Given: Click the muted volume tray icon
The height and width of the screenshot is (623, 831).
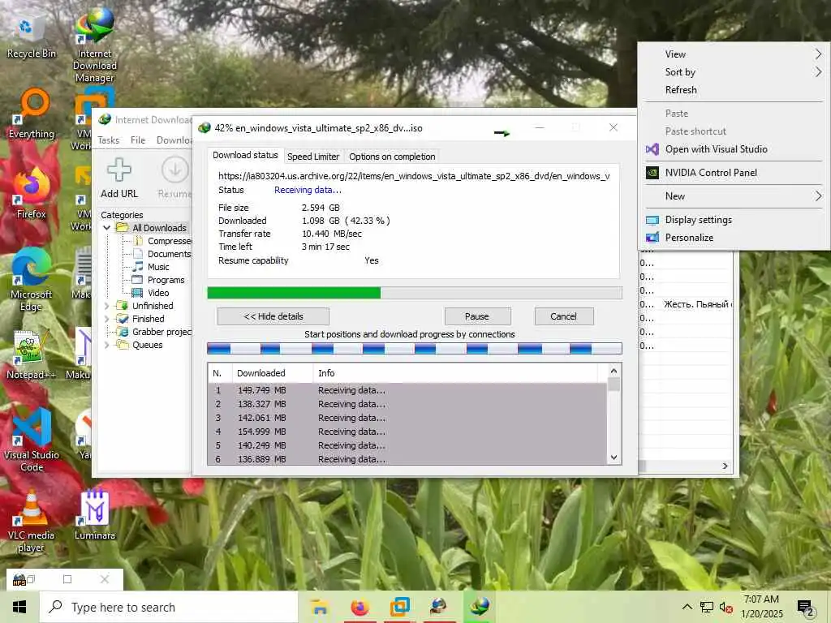Looking at the screenshot, I should click(726, 607).
